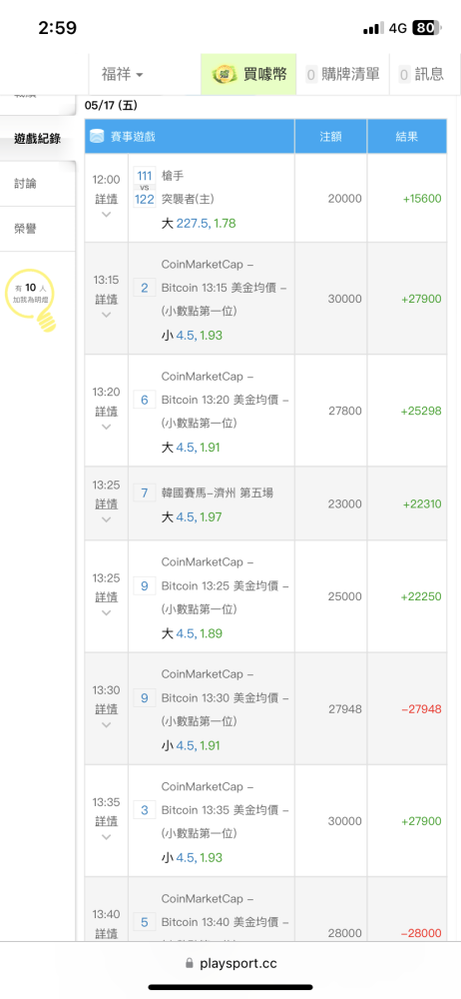Image resolution: width=461 pixels, height=999 pixels.
Task: Open the 購牌清單 list
Action: [343, 74]
